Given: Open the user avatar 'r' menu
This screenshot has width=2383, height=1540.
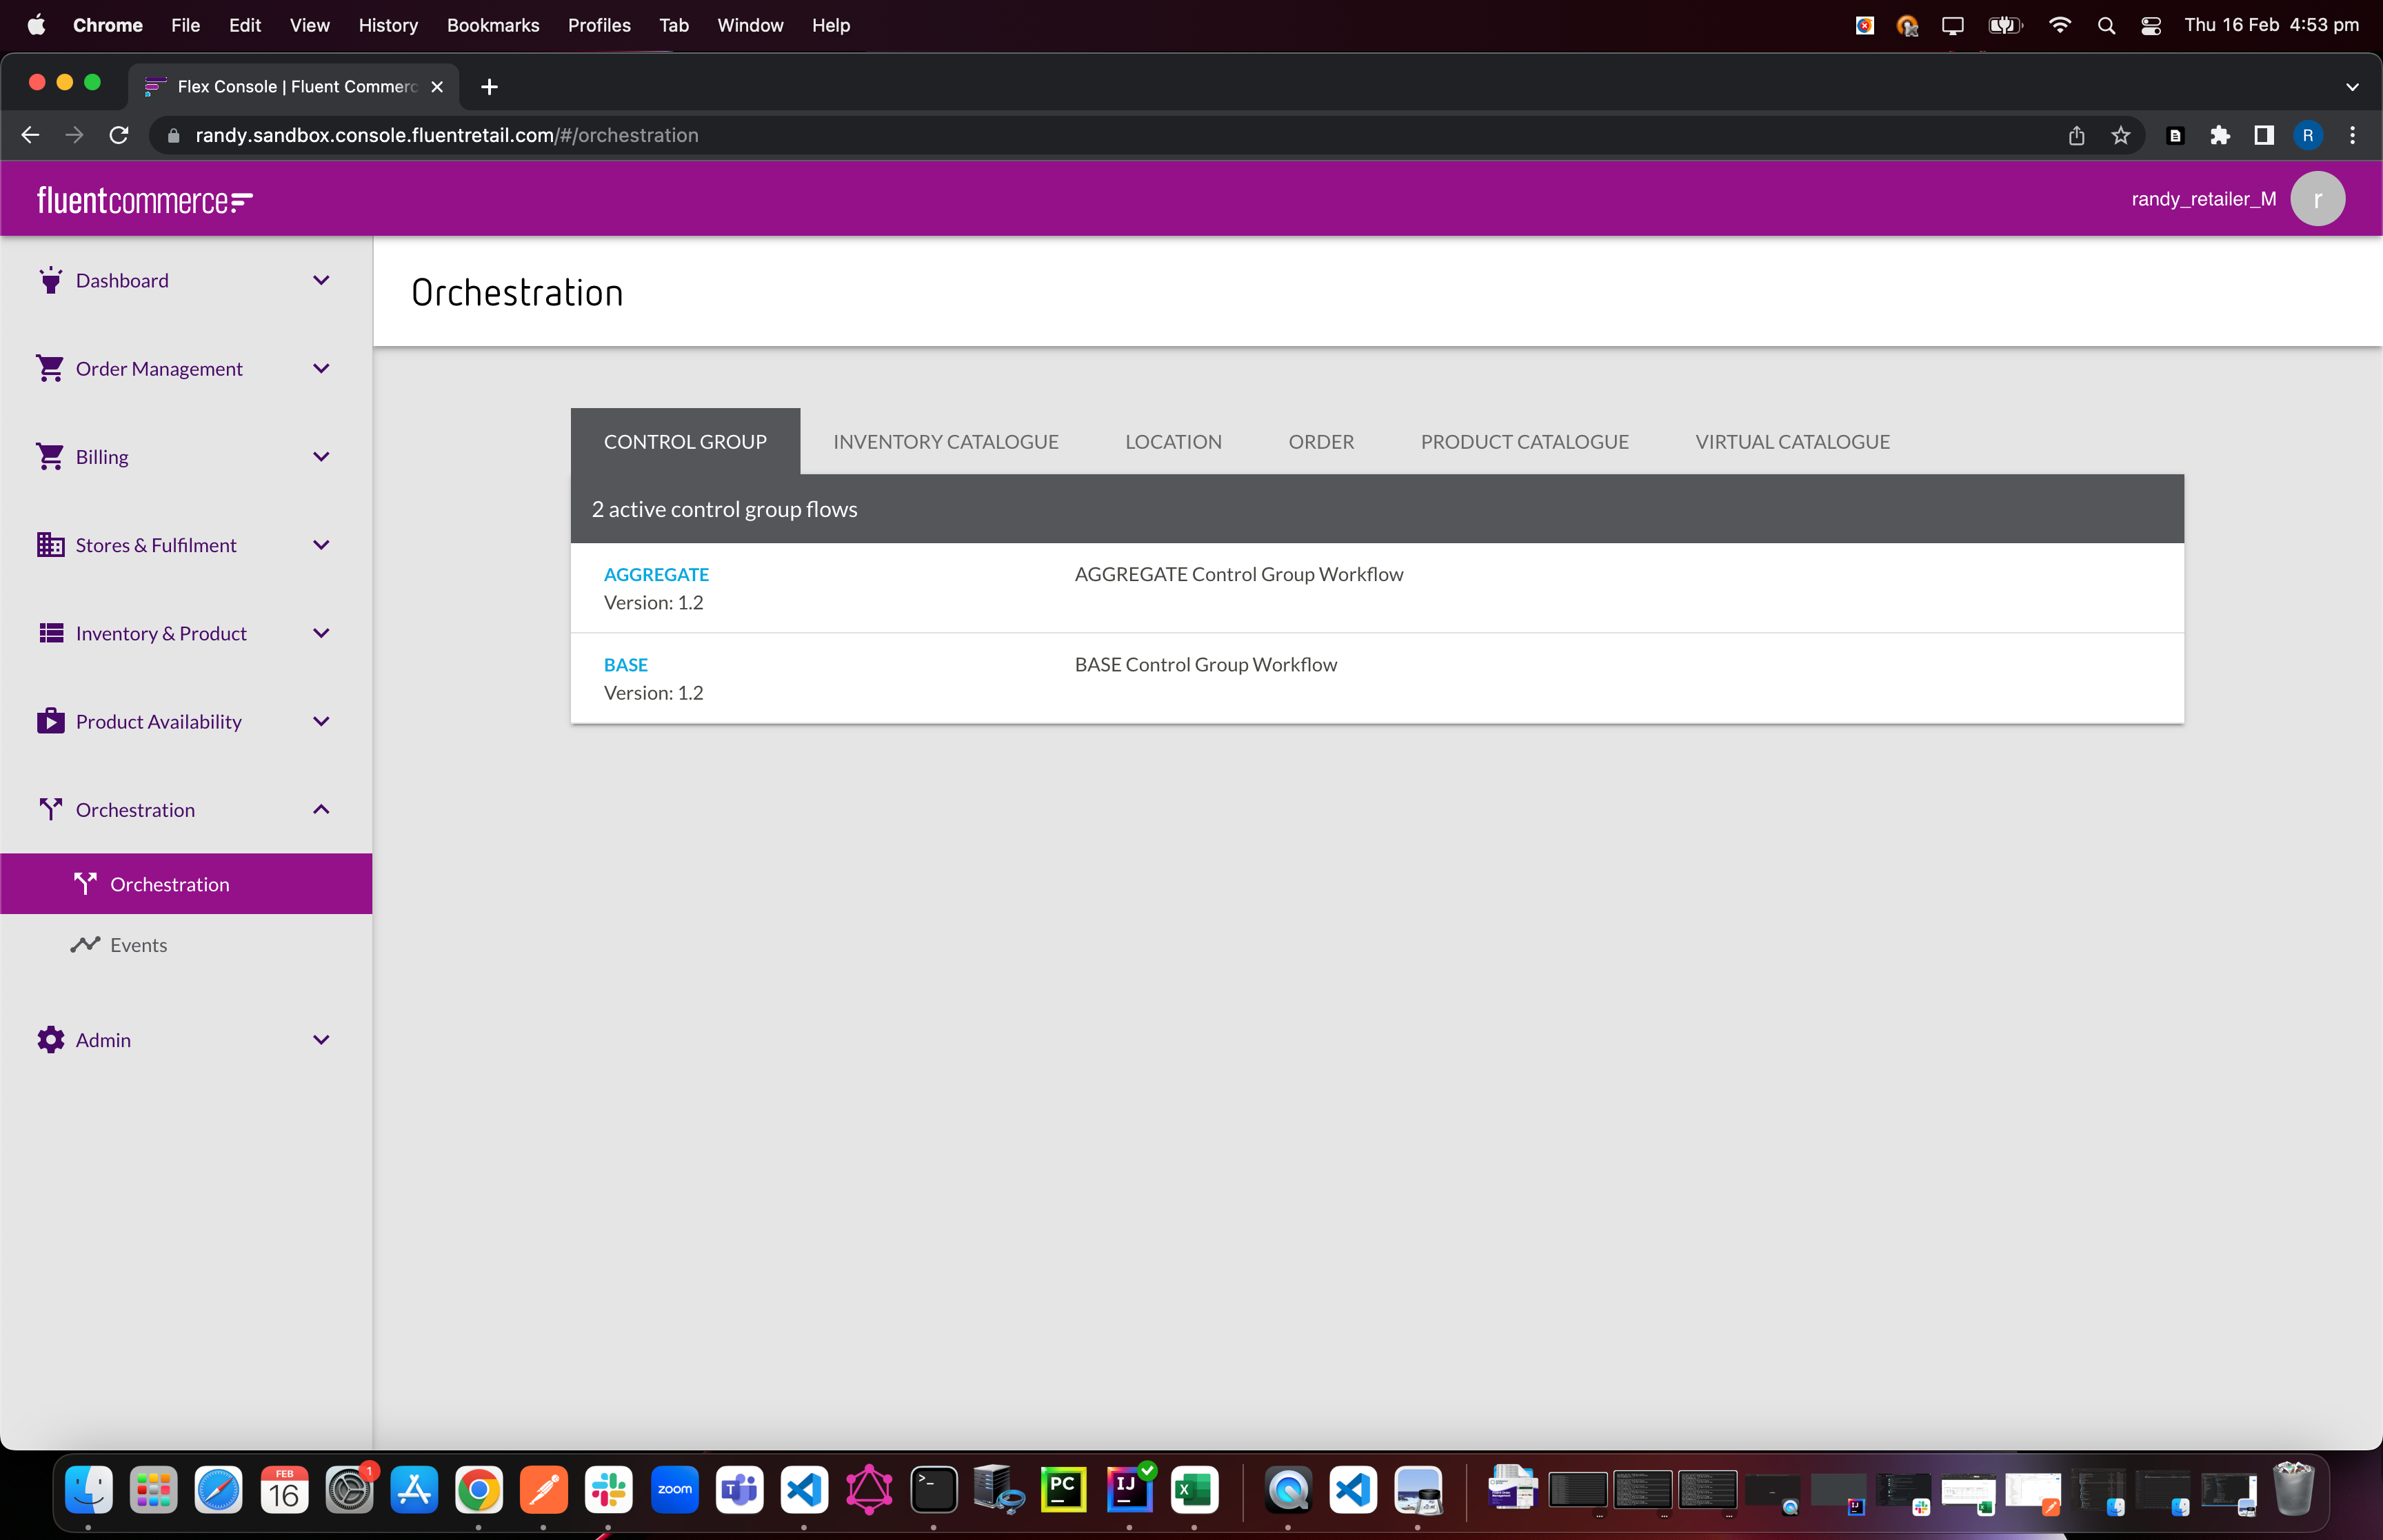Looking at the screenshot, I should (x=2317, y=199).
